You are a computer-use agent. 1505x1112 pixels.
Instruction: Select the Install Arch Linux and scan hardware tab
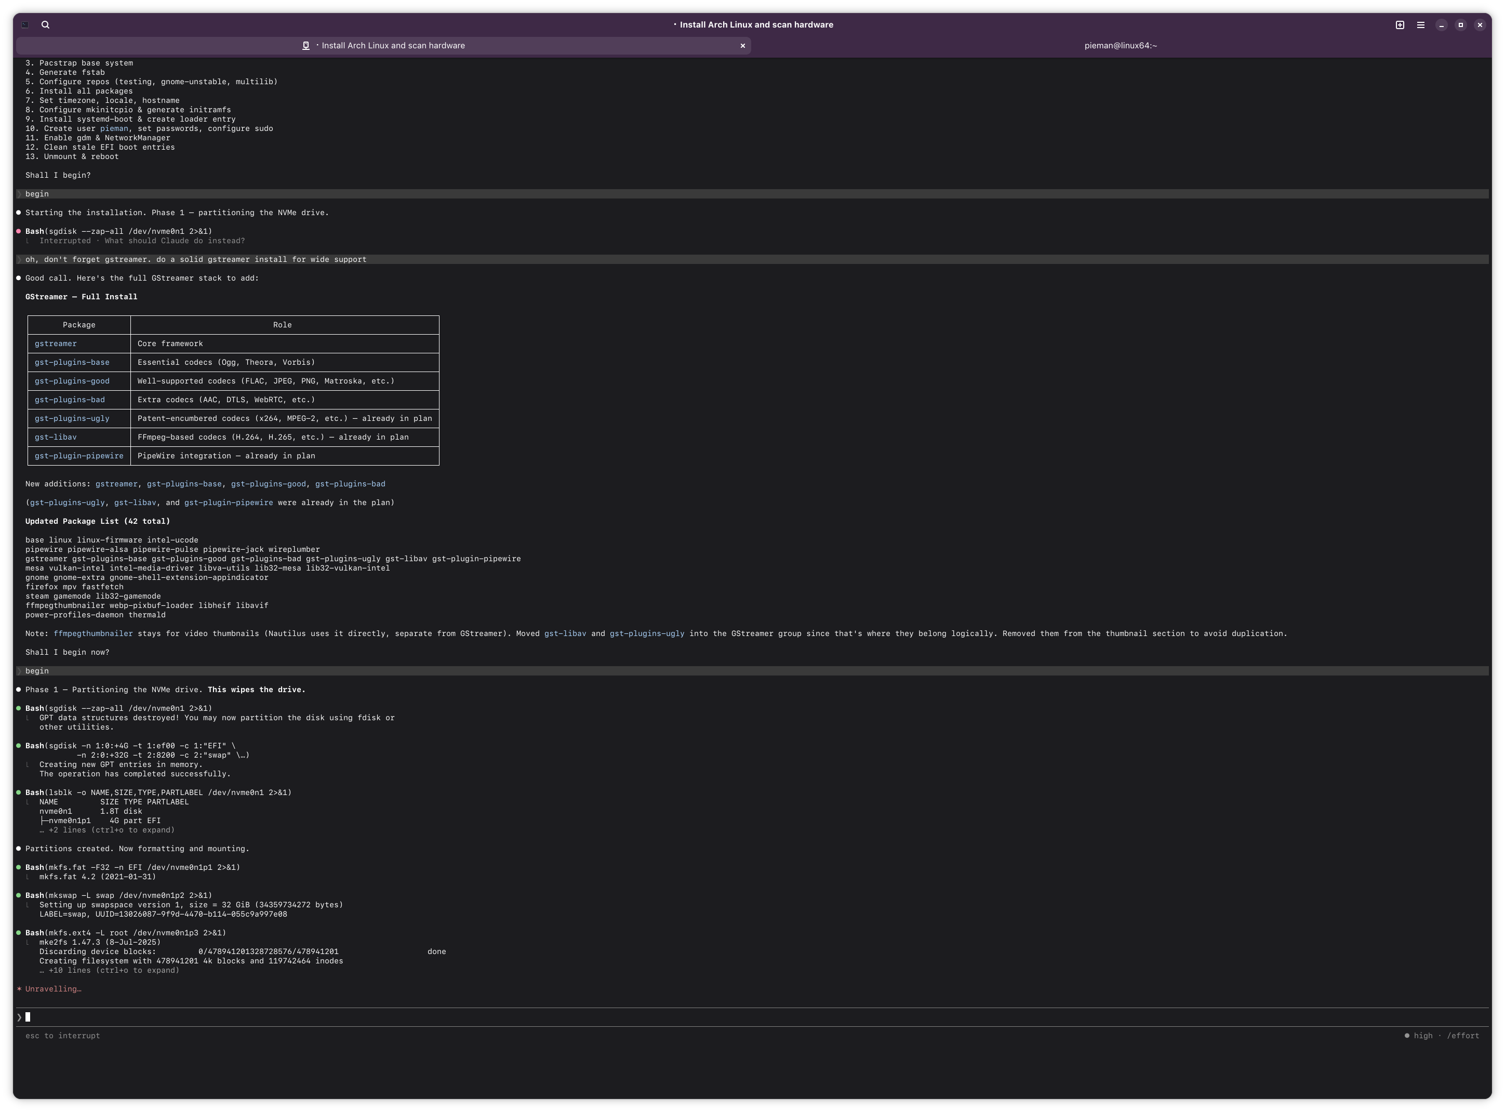[393, 46]
